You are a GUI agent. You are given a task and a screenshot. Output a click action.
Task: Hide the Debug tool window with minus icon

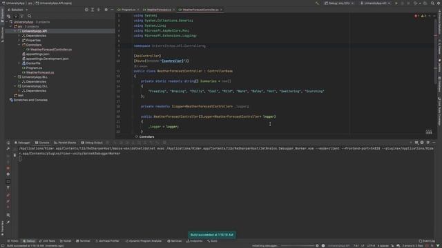[x=434, y=143]
